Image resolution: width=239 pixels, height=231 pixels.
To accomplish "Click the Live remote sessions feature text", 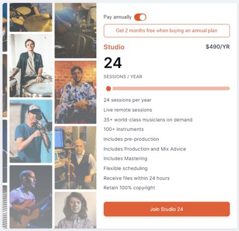I will click(128, 110).
